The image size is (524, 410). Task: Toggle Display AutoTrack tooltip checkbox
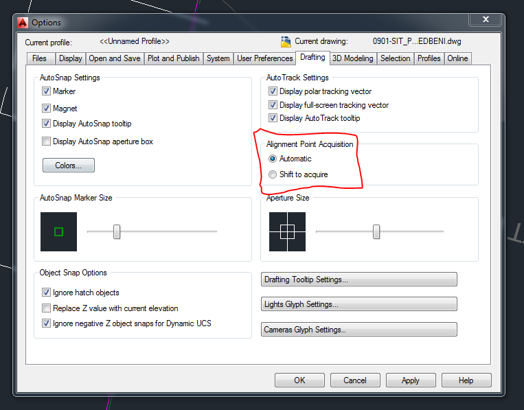coord(273,117)
